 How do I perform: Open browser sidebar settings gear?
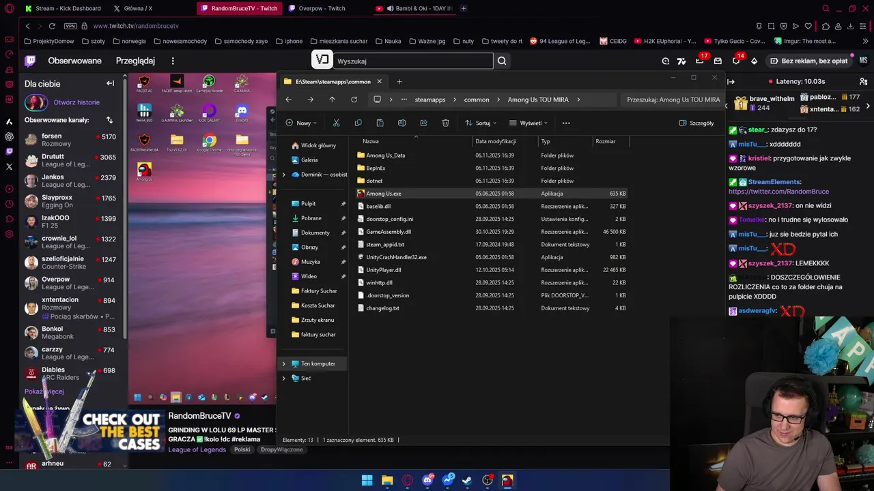[9, 234]
